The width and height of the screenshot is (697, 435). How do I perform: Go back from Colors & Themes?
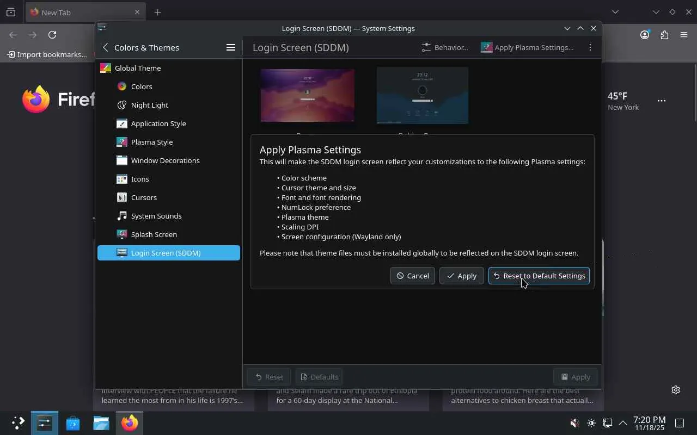click(x=106, y=47)
